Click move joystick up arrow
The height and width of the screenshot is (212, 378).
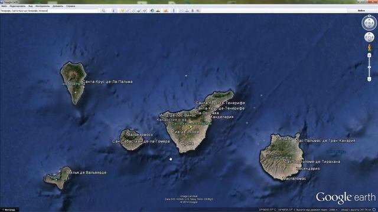point(369,34)
